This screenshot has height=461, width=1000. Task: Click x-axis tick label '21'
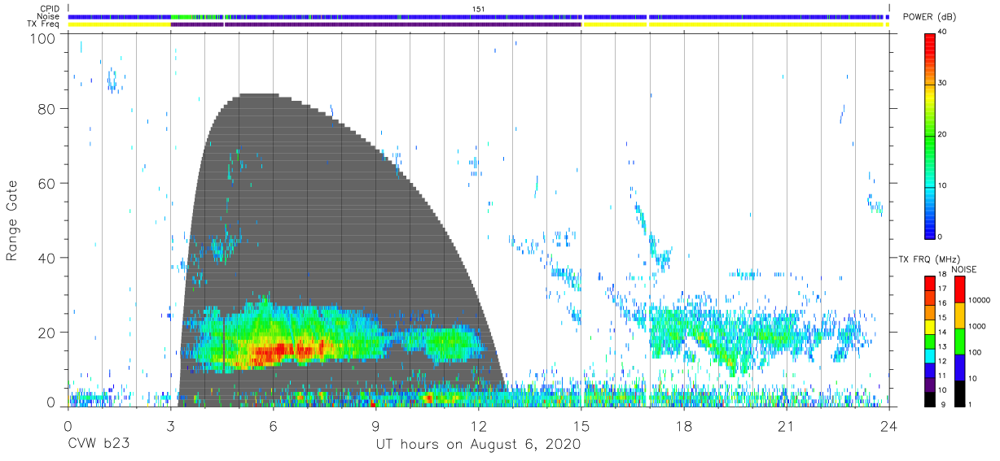click(x=786, y=426)
